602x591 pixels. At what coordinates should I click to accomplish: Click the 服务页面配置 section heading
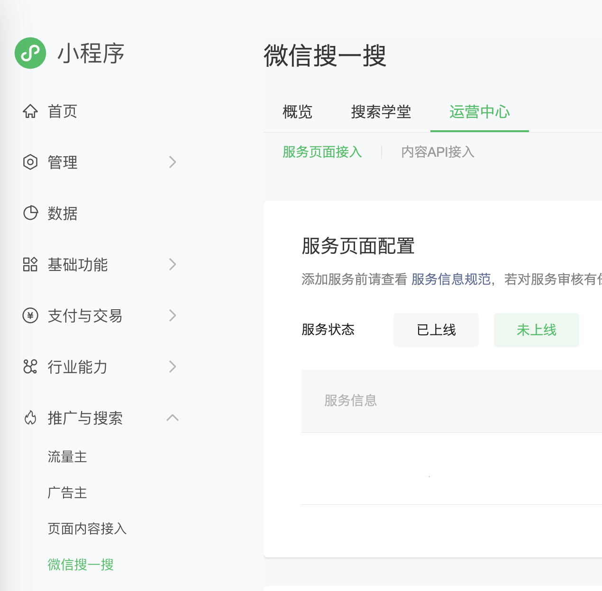pyautogui.click(x=358, y=246)
